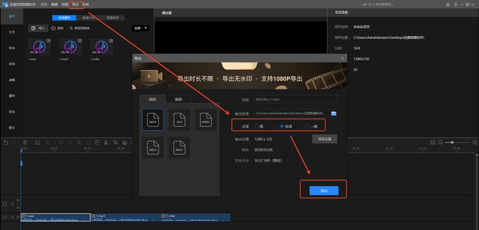Choose the WMV format icon
The height and width of the screenshot is (230, 479).
(206, 120)
